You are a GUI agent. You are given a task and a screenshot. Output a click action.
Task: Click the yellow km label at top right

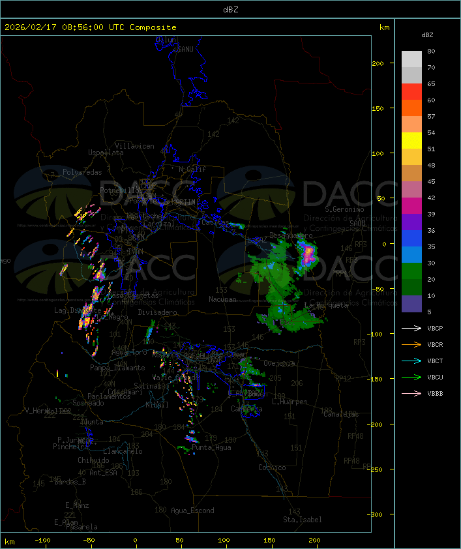pyautogui.click(x=384, y=27)
